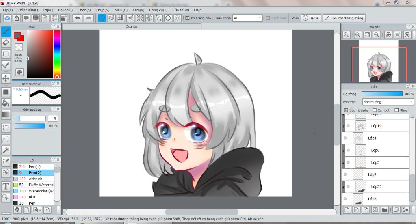The image size is (416, 224).
Task: Click Lớp2 layer thumbnail
Action: [358, 174]
